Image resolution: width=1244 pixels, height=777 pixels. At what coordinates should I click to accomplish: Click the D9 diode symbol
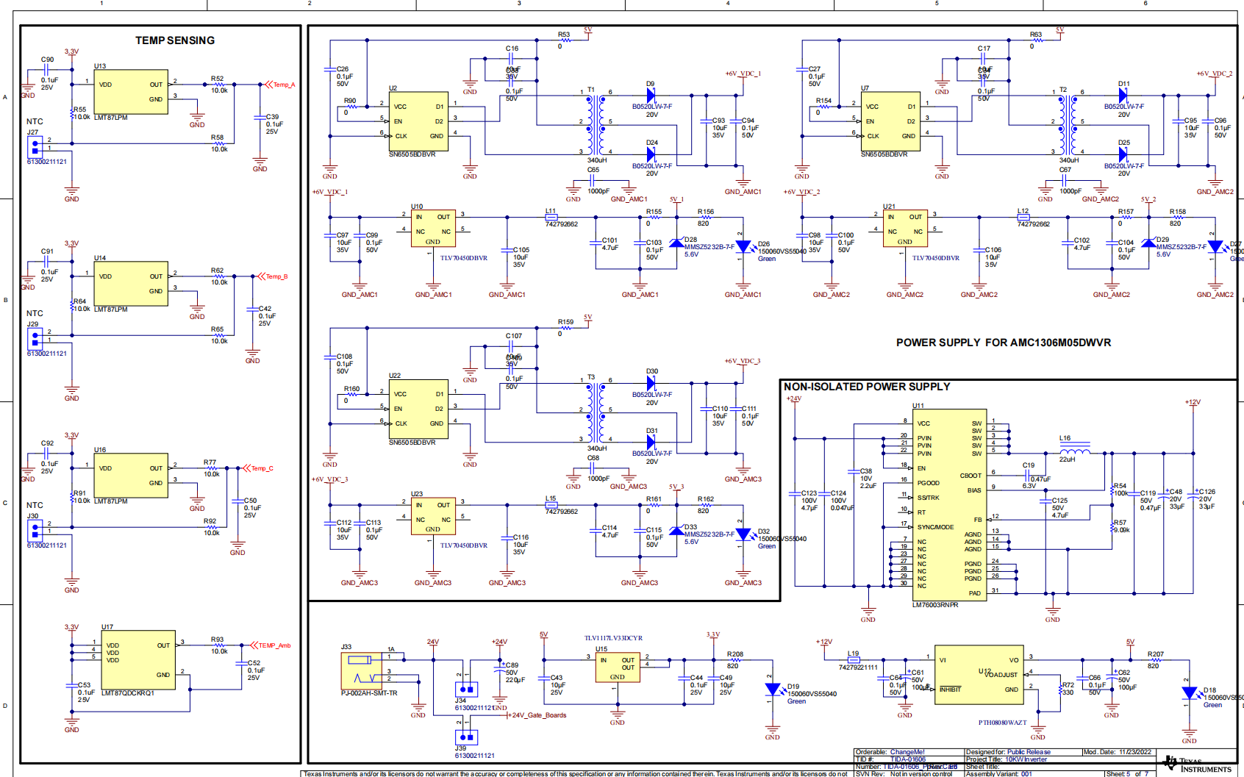[651, 96]
